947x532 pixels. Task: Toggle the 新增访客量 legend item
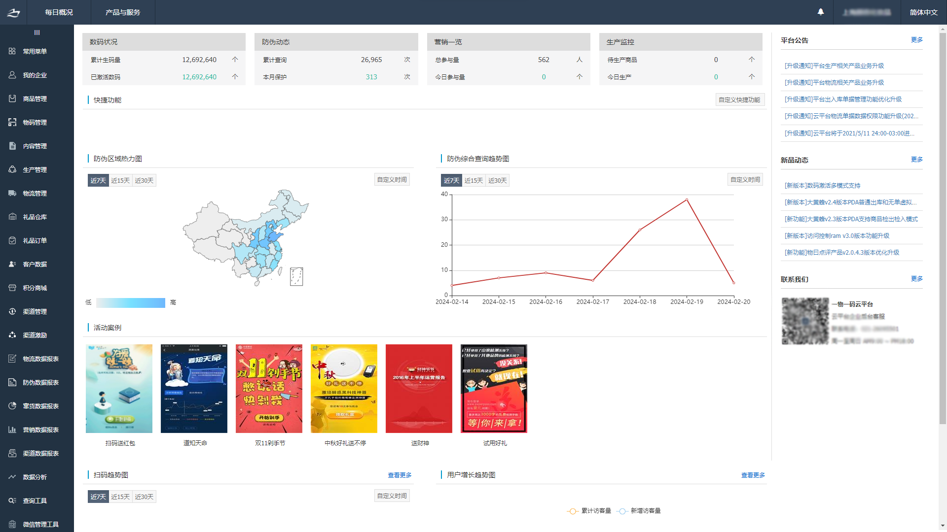click(x=638, y=511)
